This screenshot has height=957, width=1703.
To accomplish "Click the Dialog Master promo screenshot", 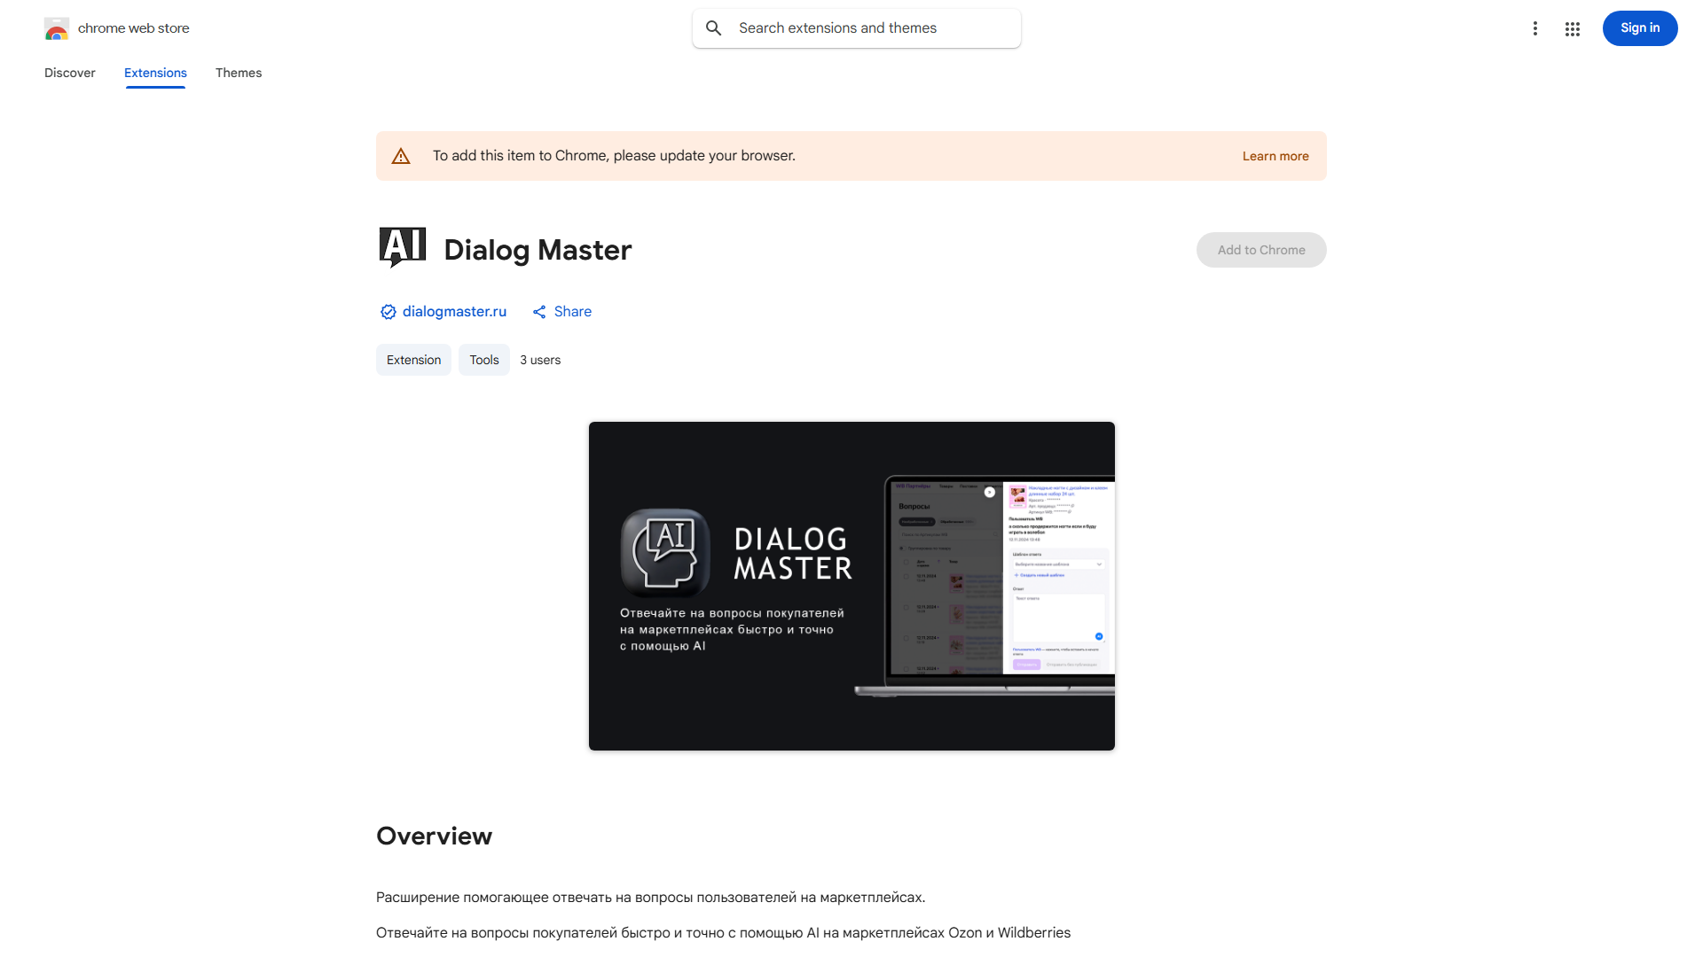I will point(851,586).
